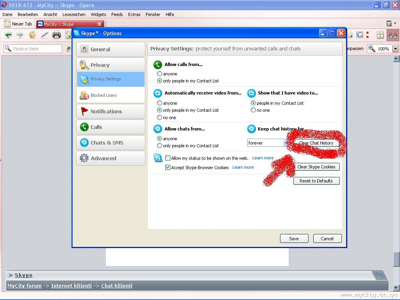Click chat bubble icon by Keep chat history

tap(251, 129)
